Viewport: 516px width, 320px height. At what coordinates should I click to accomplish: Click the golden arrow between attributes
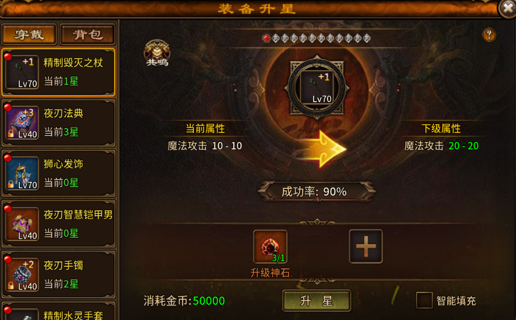(323, 150)
